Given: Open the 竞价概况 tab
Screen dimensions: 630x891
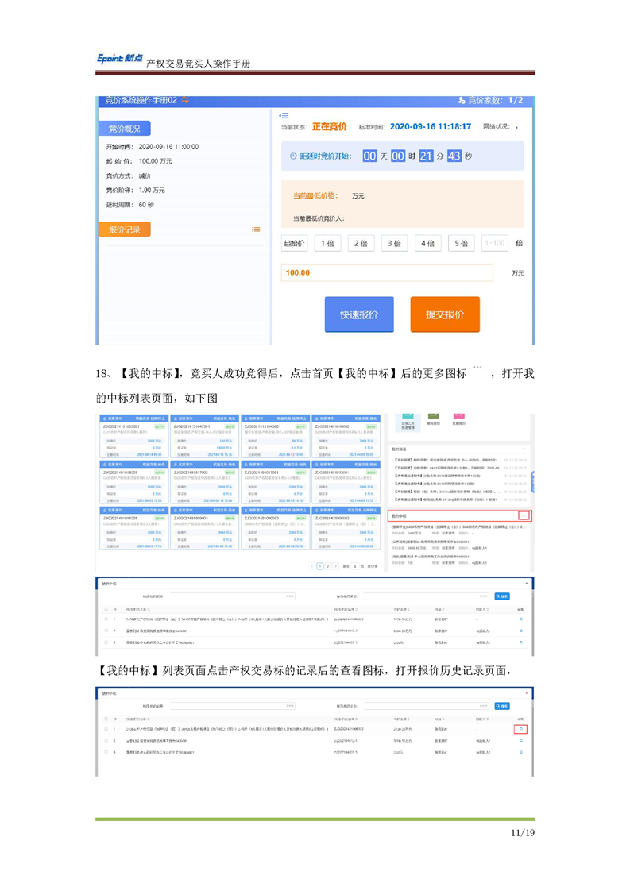Looking at the screenshot, I should (124, 129).
